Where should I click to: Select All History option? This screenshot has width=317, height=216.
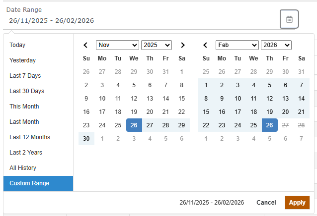tap(23, 168)
